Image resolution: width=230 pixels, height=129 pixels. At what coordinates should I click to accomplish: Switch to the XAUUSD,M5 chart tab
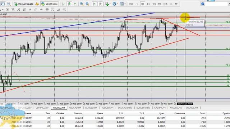tap(176, 108)
